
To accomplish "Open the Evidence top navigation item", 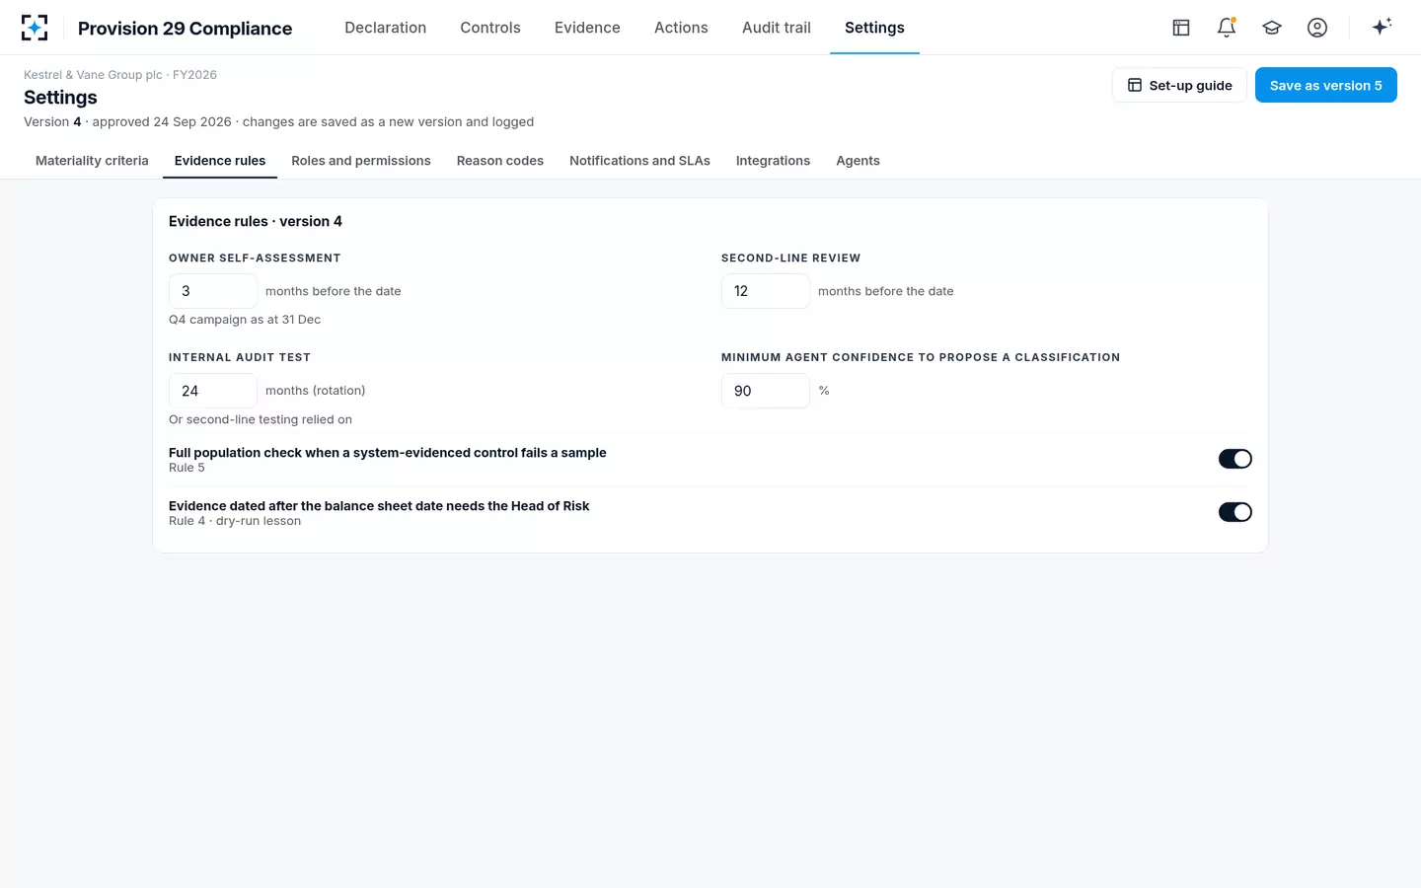I will 587,28.
